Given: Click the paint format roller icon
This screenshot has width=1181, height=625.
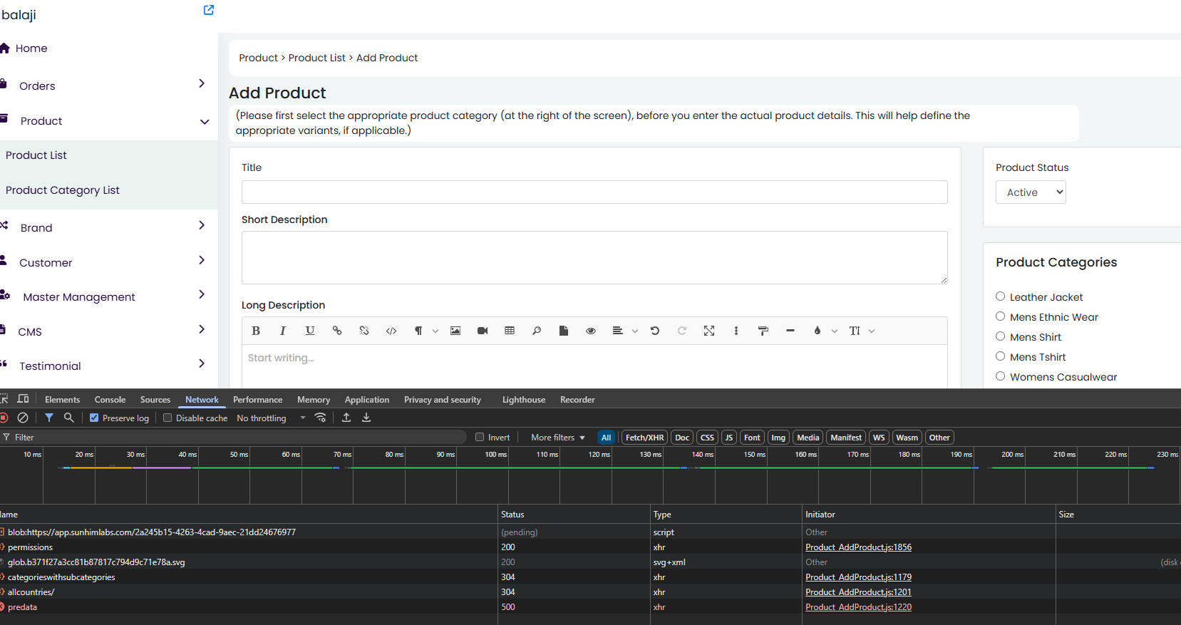Looking at the screenshot, I should click(x=763, y=331).
